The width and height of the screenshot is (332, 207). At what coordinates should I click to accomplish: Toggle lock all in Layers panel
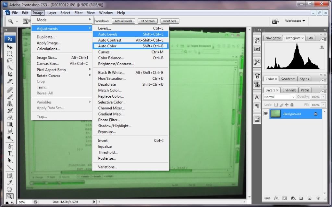click(292, 105)
